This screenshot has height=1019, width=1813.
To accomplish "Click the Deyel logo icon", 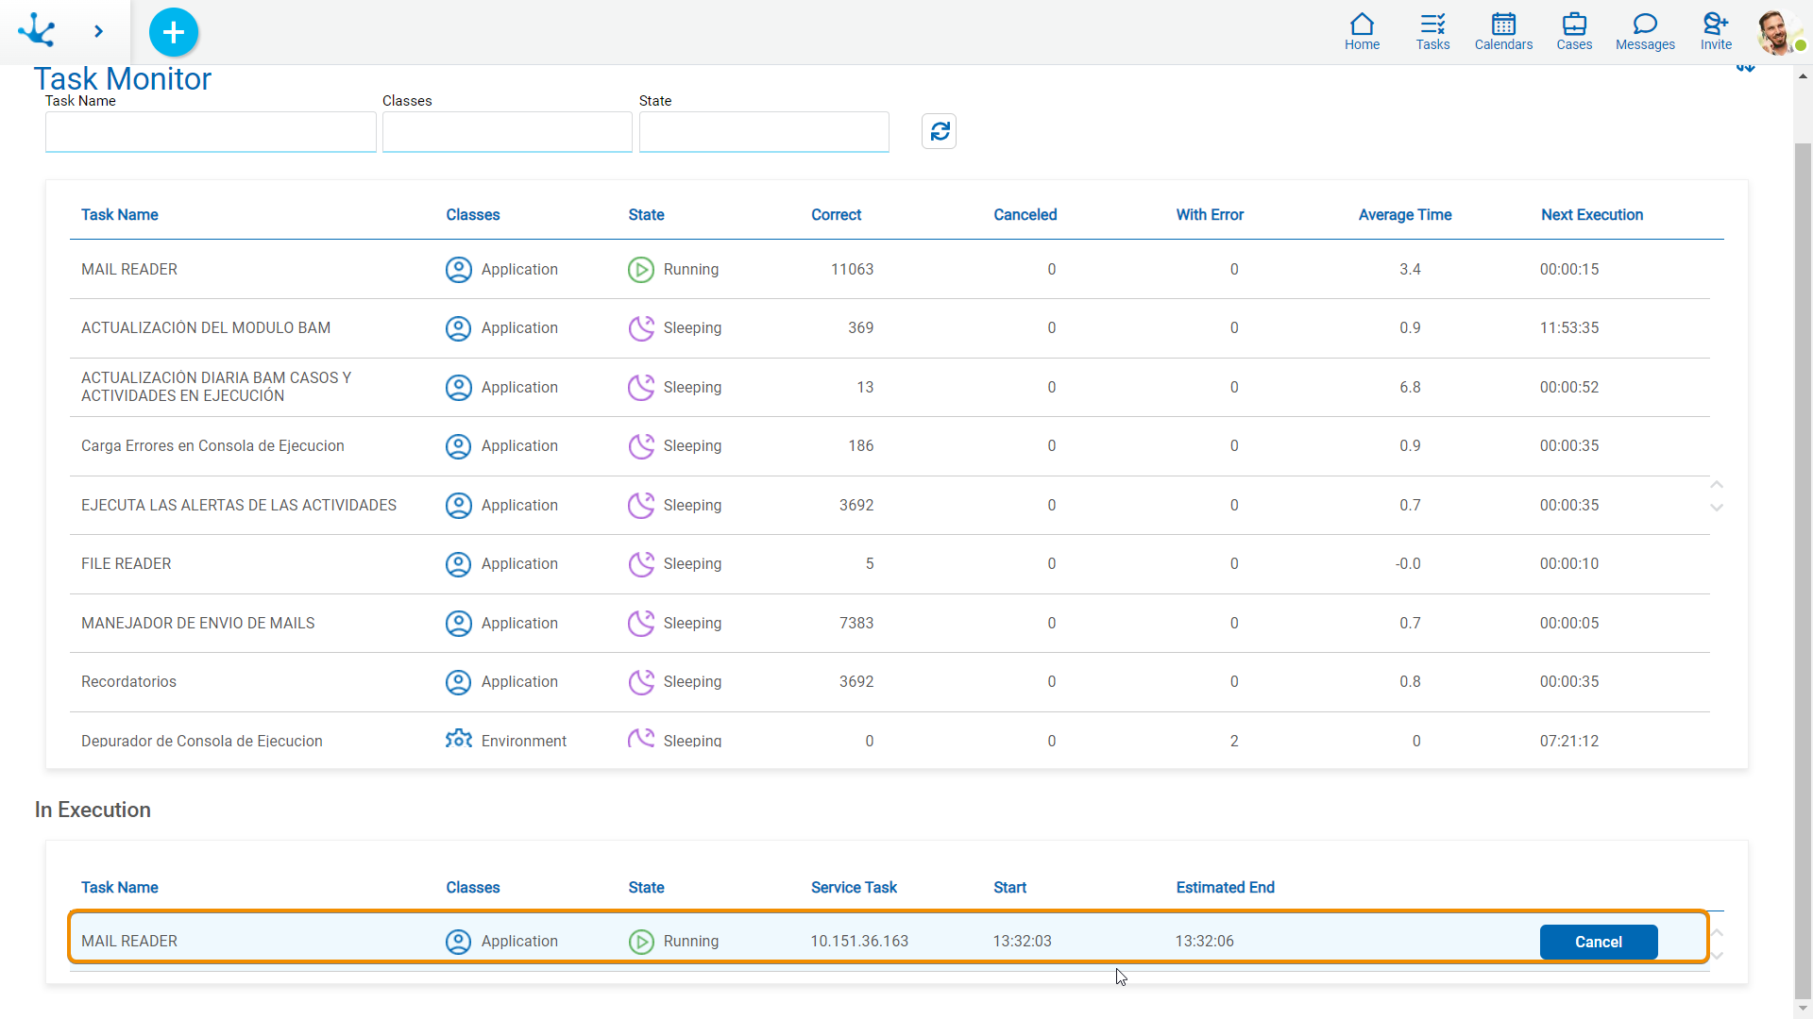I will pos(37,30).
